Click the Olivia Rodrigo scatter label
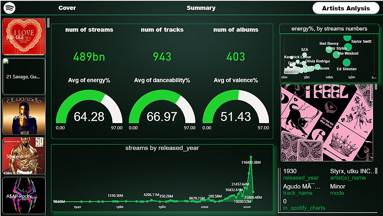The width and height of the screenshot is (383, 216). click(318, 61)
